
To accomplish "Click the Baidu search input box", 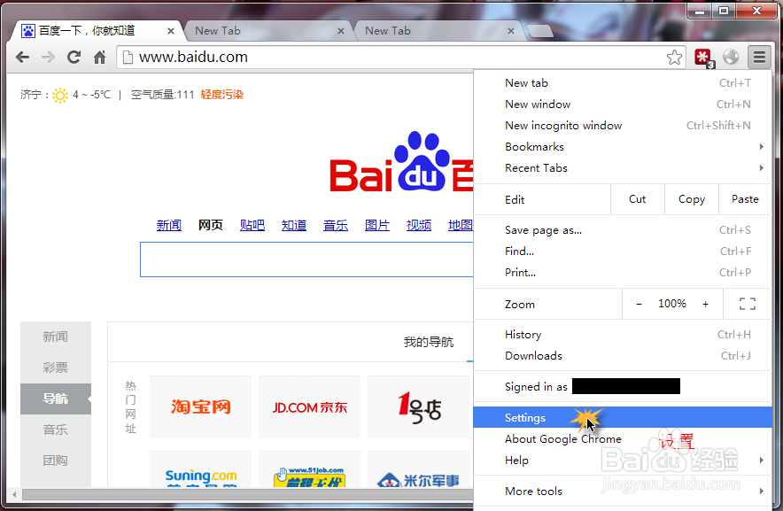I will coord(306,259).
